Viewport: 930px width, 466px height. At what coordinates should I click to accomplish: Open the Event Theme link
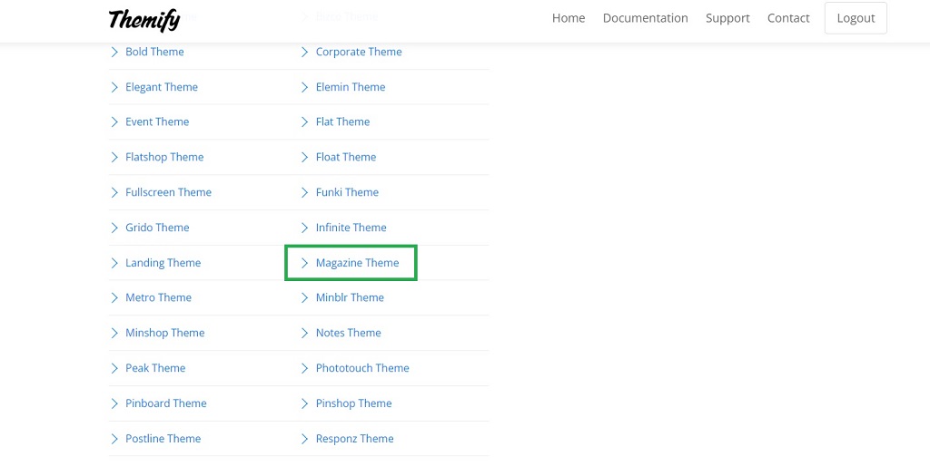coord(157,122)
